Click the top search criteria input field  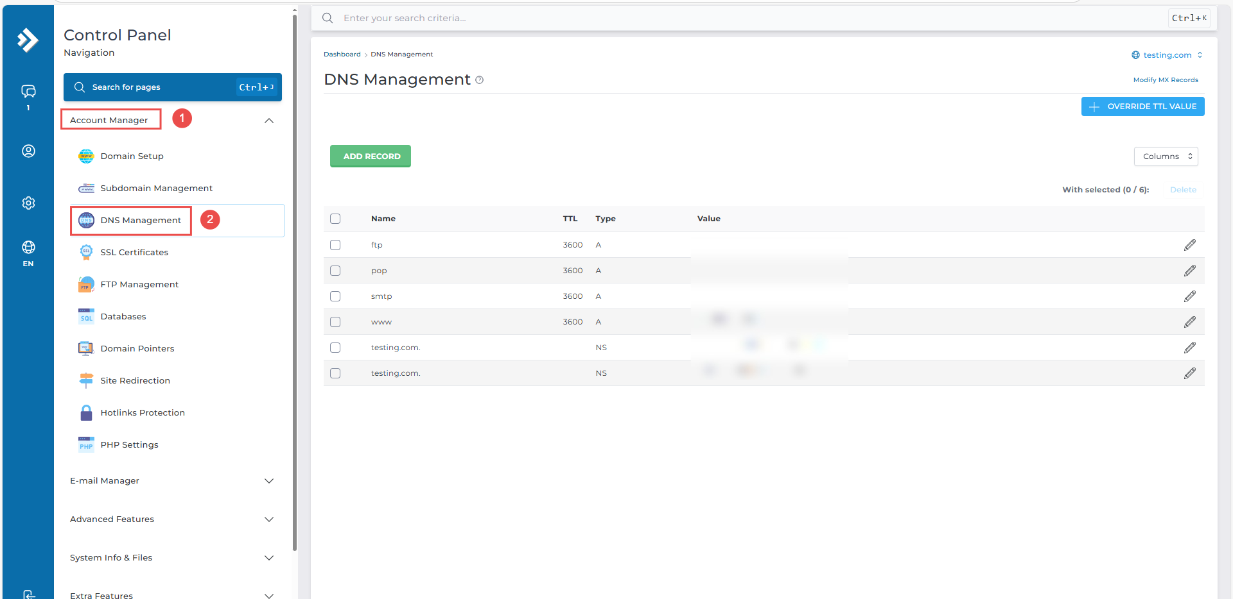click(739, 18)
